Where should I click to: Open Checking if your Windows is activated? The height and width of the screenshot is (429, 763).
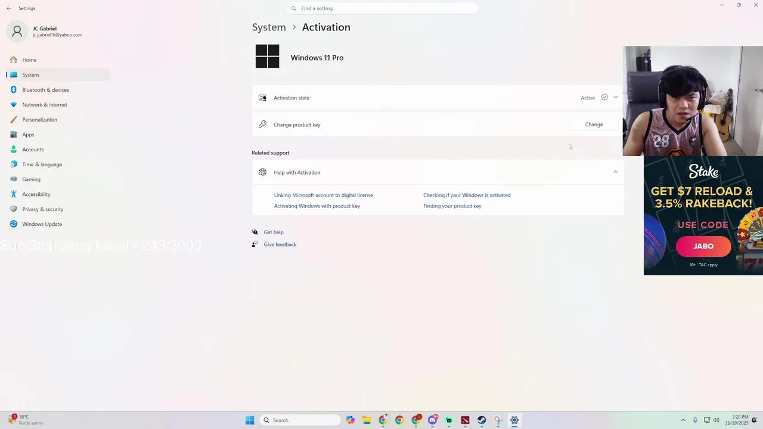click(467, 195)
